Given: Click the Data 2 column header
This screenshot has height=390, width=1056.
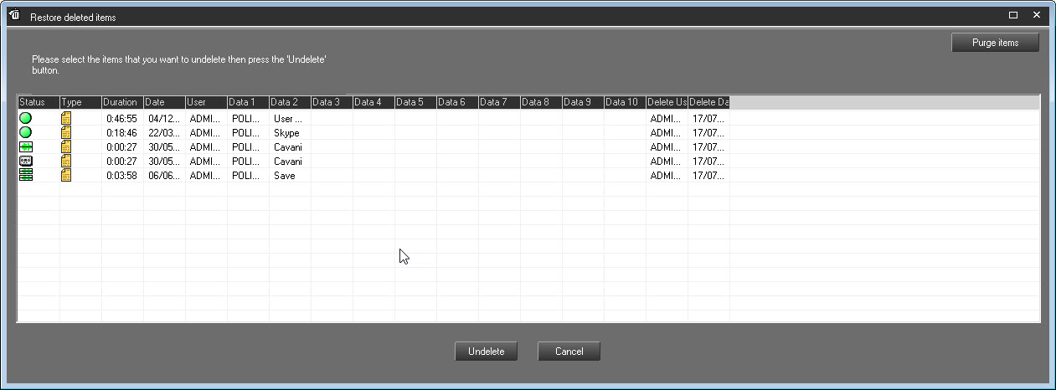Looking at the screenshot, I should 290,102.
